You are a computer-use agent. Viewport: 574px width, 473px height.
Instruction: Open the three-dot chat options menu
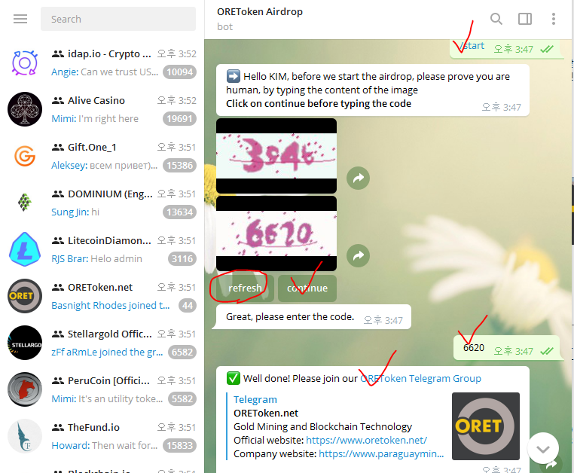(x=554, y=19)
